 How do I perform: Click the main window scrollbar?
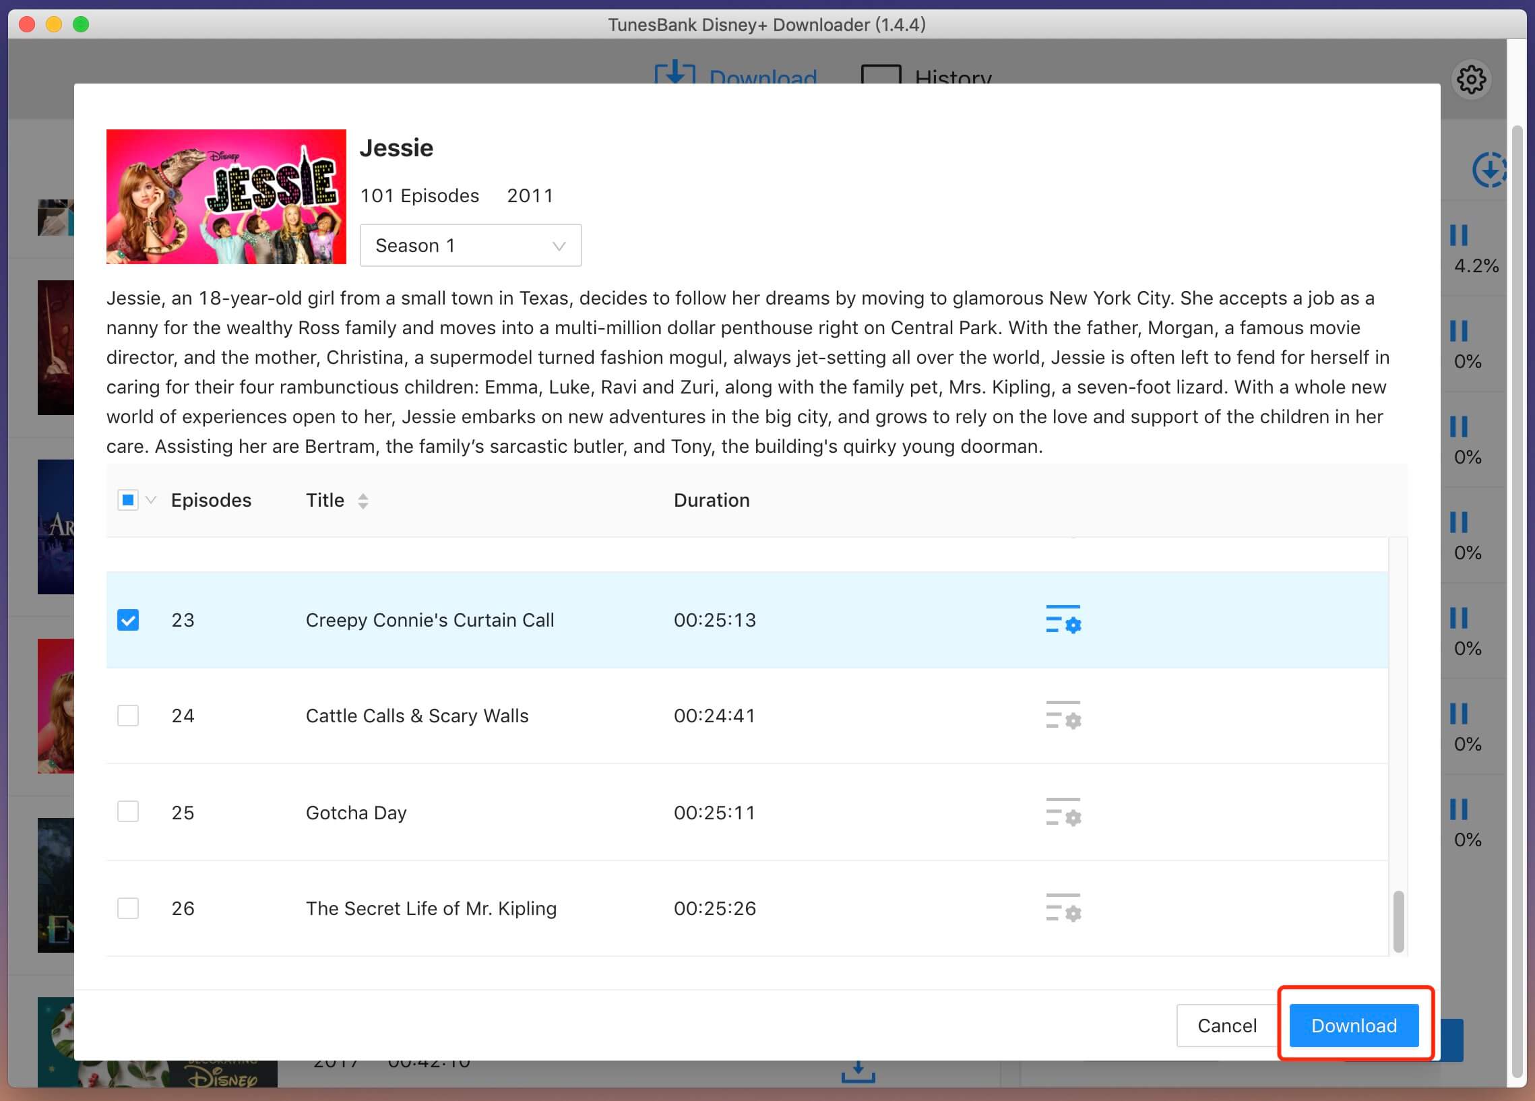point(1517,602)
